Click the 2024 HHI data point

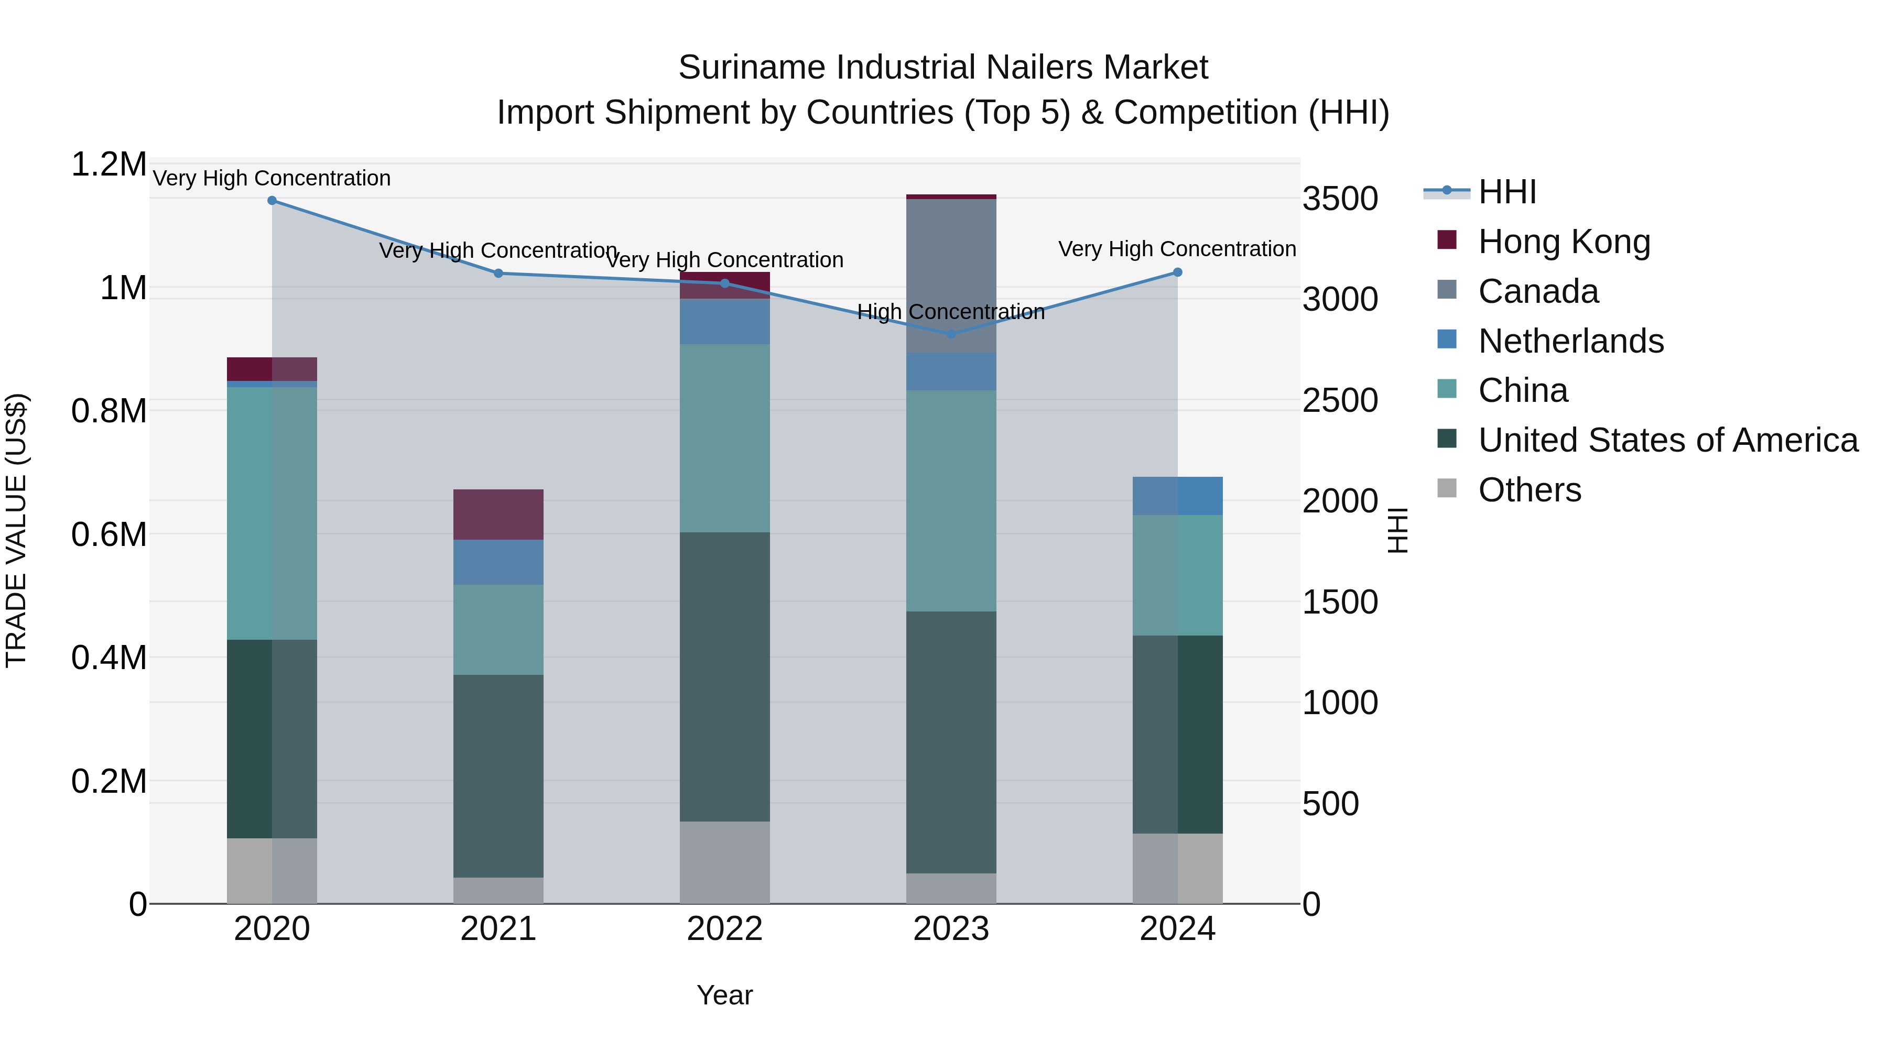tap(1177, 272)
